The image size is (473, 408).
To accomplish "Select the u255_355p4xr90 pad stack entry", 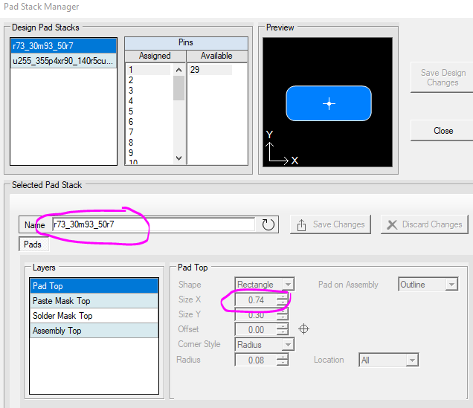I will point(63,60).
